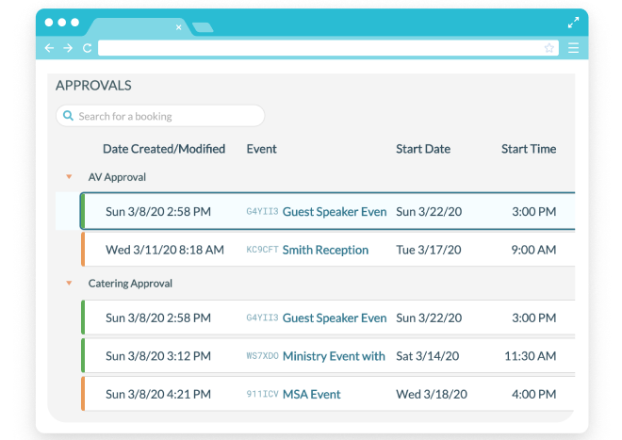Bookmark page with the star icon
622x440 pixels.
point(548,48)
